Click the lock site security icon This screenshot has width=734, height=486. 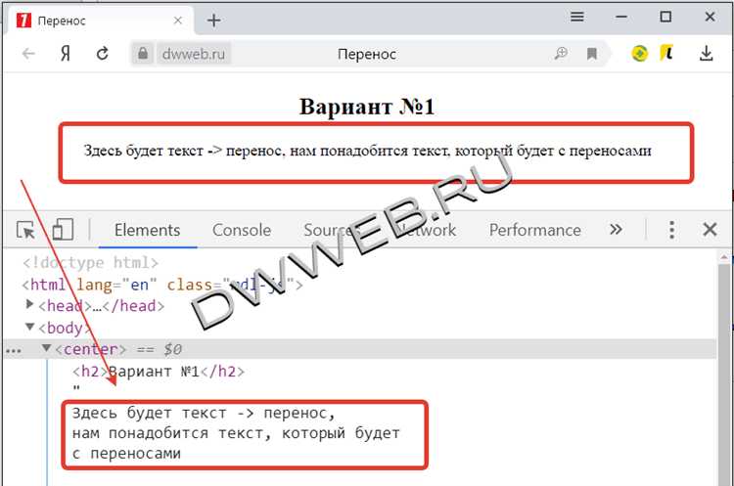[143, 54]
